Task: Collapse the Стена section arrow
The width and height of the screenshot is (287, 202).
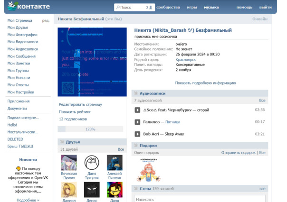Action: [x=136, y=188]
